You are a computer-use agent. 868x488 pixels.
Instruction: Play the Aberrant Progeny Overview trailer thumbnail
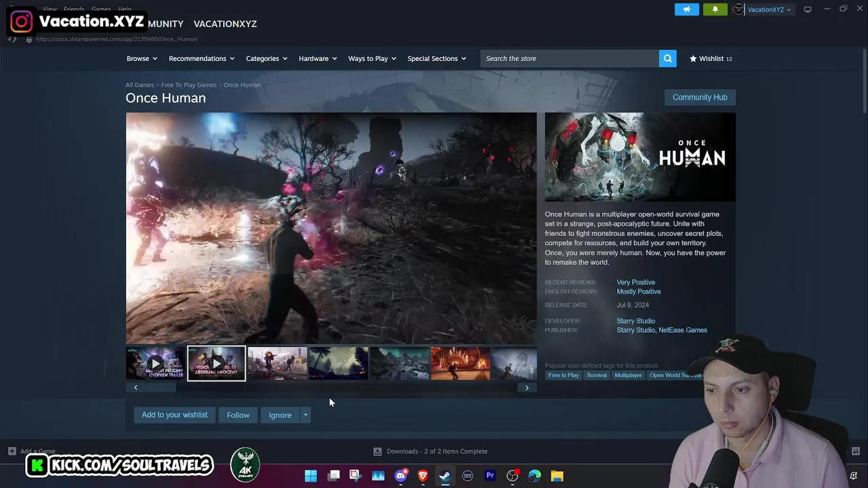(155, 364)
